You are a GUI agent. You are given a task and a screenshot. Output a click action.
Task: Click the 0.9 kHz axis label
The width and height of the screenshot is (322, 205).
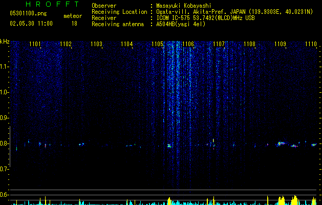5,118
